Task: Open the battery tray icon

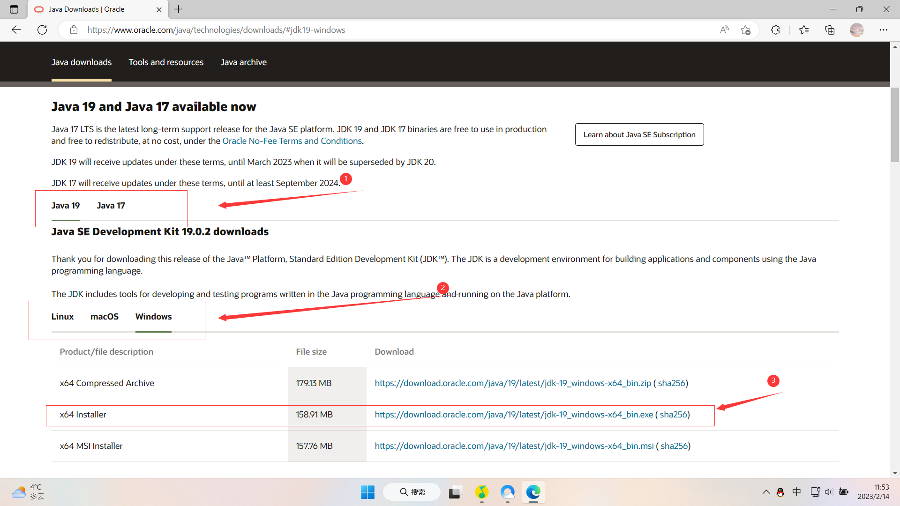Action: coord(843,492)
